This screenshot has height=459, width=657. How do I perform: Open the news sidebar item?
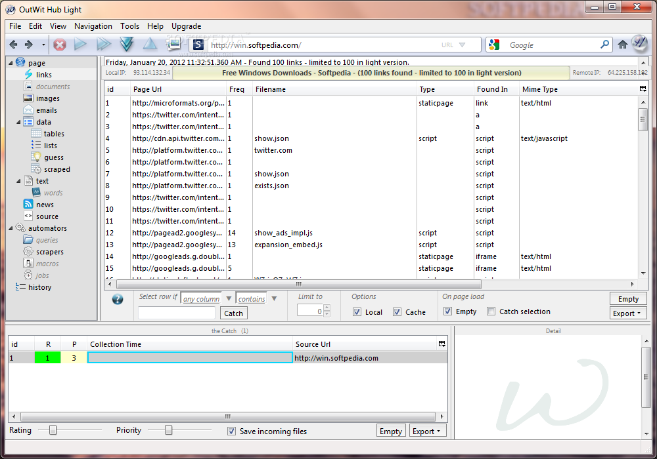[45, 205]
